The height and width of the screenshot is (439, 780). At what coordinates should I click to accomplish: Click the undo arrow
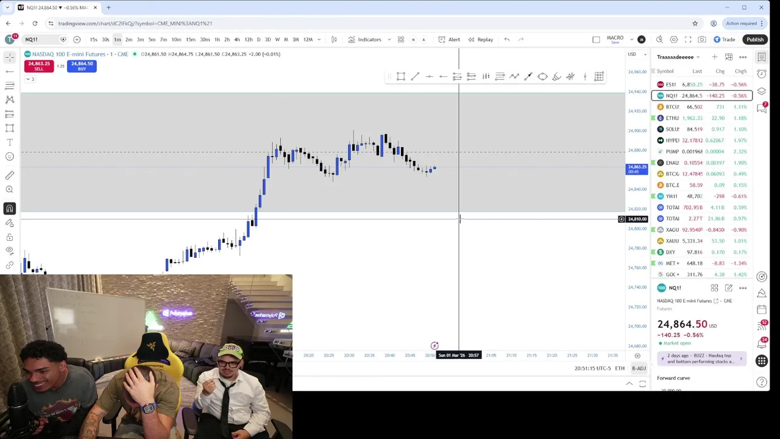click(x=507, y=40)
